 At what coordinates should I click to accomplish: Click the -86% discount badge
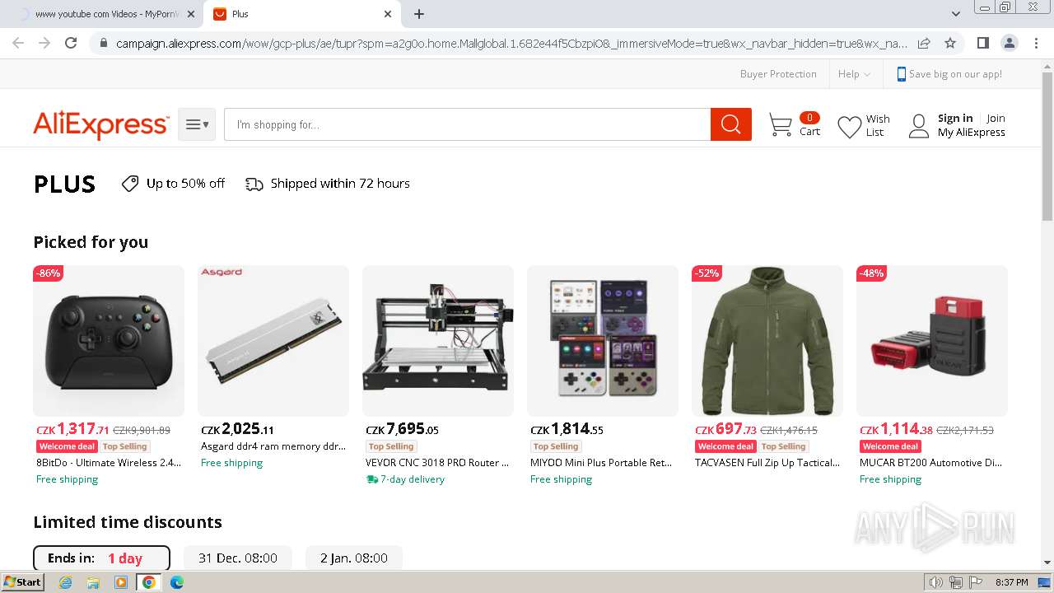[x=48, y=273]
